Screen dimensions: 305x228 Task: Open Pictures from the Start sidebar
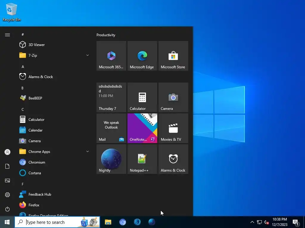7,180
